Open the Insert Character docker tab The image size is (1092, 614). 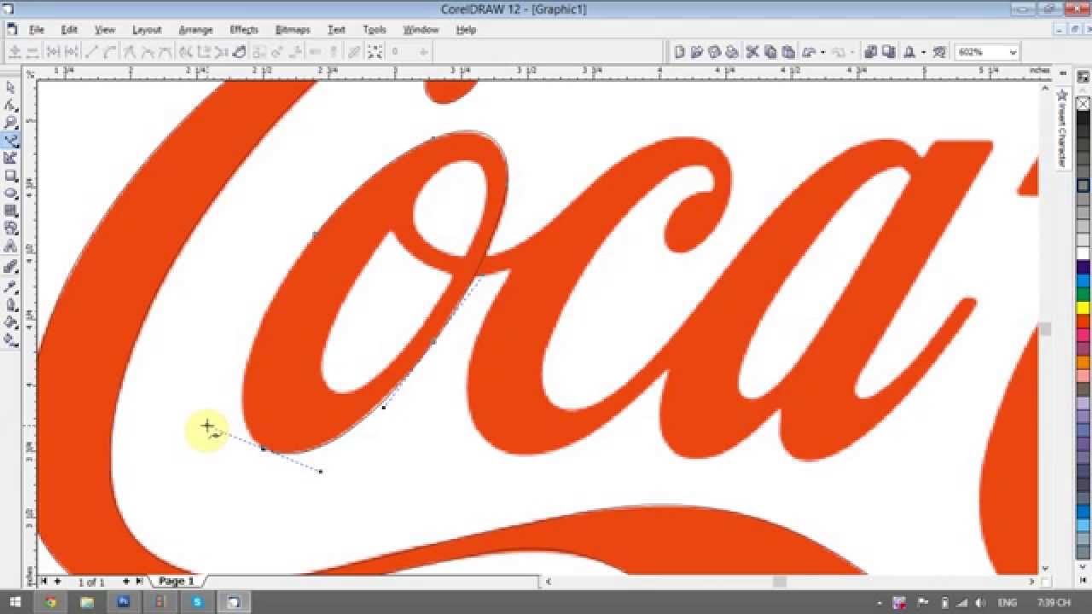coord(1063,130)
